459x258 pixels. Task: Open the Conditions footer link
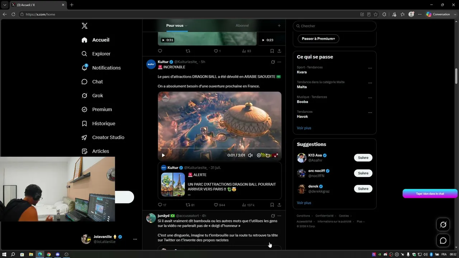(x=303, y=216)
